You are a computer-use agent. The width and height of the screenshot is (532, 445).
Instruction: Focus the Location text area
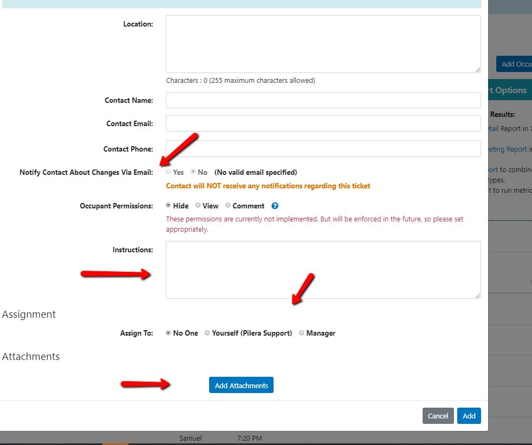323,44
